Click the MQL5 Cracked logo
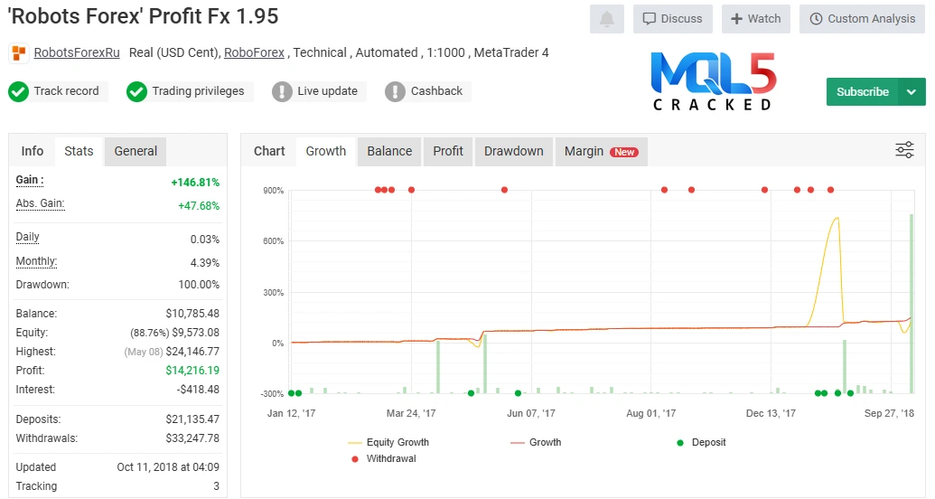This screenshot has height=499, width=935. click(713, 80)
